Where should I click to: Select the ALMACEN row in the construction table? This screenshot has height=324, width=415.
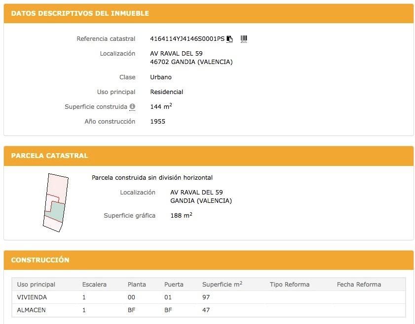click(x=31, y=310)
